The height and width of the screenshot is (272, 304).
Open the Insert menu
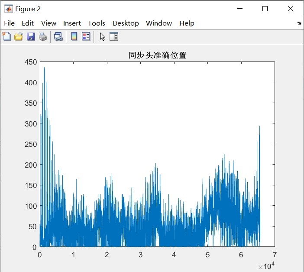[72, 23]
